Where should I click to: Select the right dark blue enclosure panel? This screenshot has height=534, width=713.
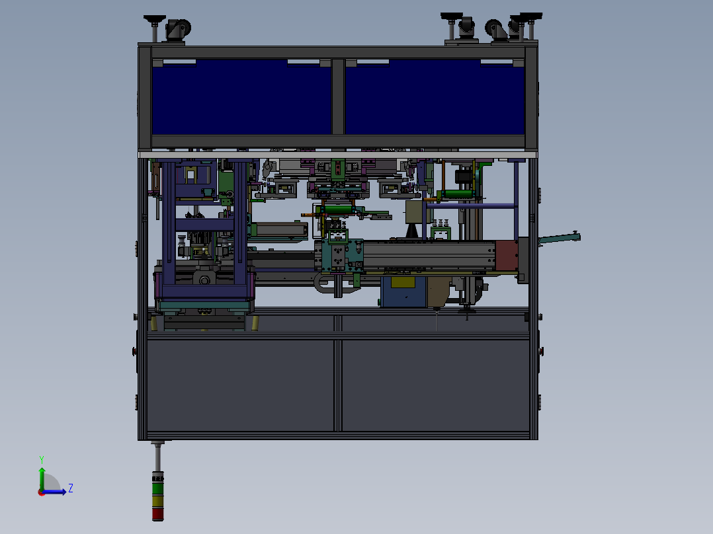tap(435, 96)
